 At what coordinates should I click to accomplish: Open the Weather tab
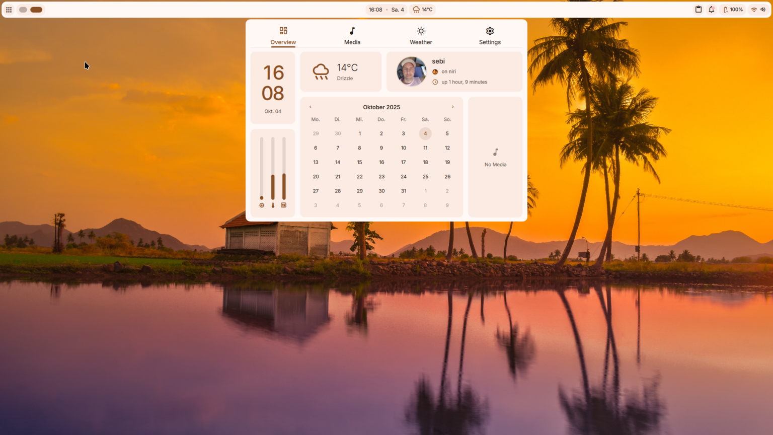421,36
